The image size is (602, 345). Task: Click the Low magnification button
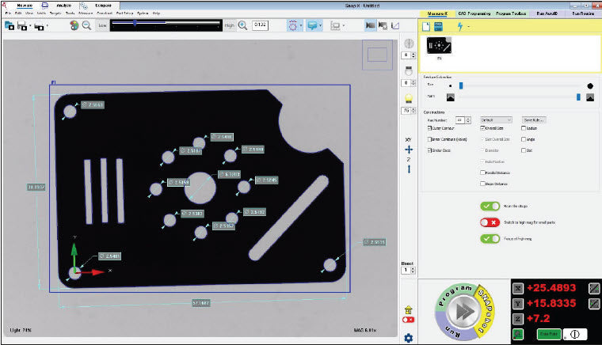(x=102, y=25)
